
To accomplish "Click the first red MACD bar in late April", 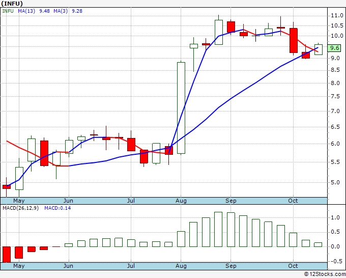I will point(7,255).
